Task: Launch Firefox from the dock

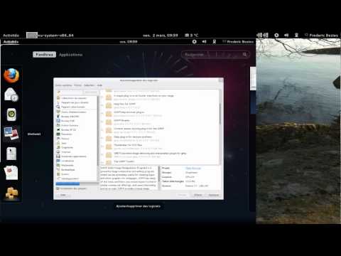Action: [x=11, y=75]
